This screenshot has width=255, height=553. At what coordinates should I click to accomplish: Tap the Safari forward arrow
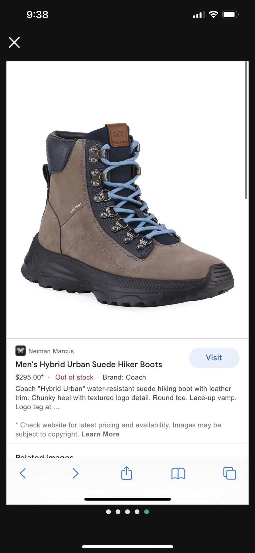[x=75, y=473]
